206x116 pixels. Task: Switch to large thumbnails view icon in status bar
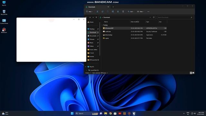[193, 73]
